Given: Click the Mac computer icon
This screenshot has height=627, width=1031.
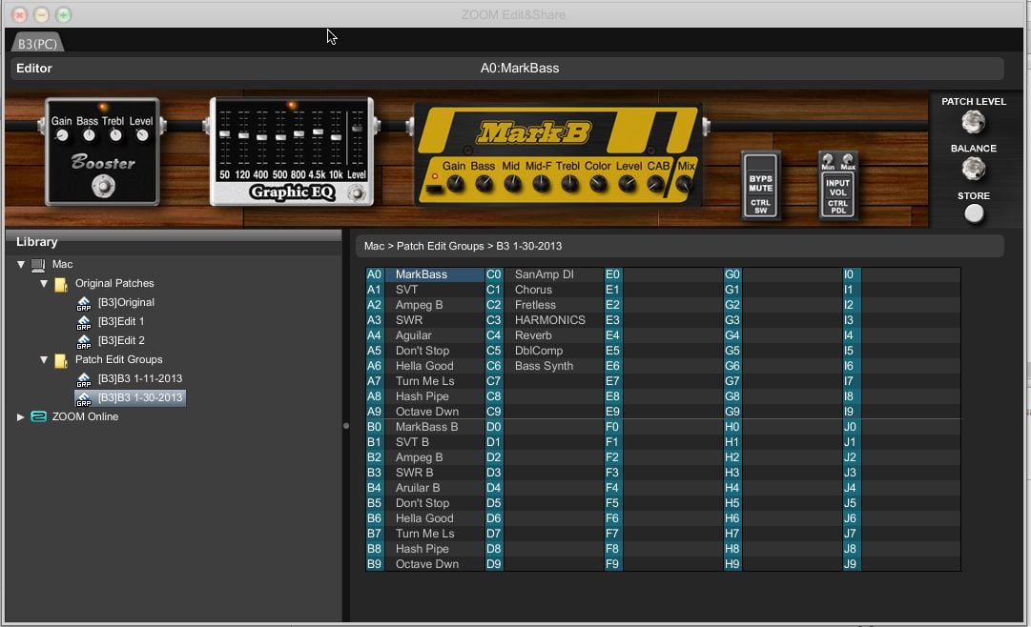Looking at the screenshot, I should pyautogui.click(x=38, y=265).
